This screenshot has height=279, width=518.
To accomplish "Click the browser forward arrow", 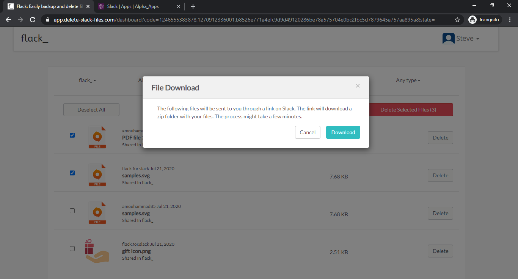I will point(20,20).
